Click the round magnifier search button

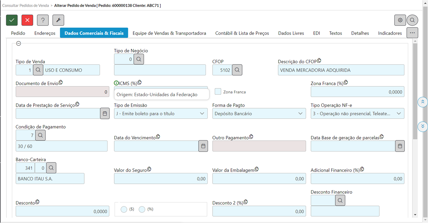(x=412, y=20)
